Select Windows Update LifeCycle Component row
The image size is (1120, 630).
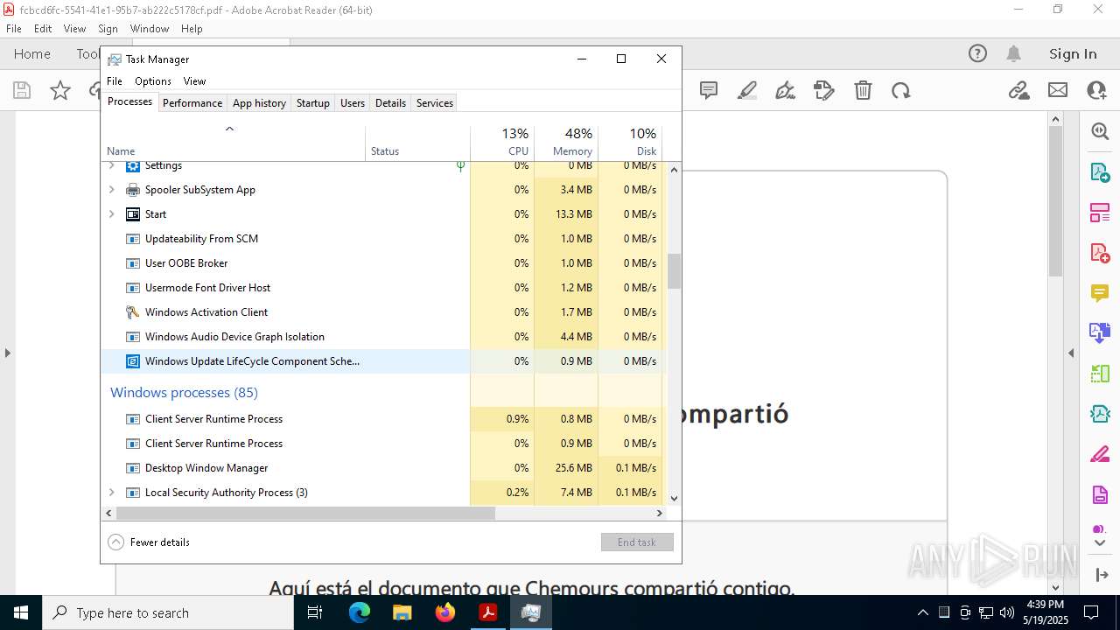pyautogui.click(x=382, y=361)
